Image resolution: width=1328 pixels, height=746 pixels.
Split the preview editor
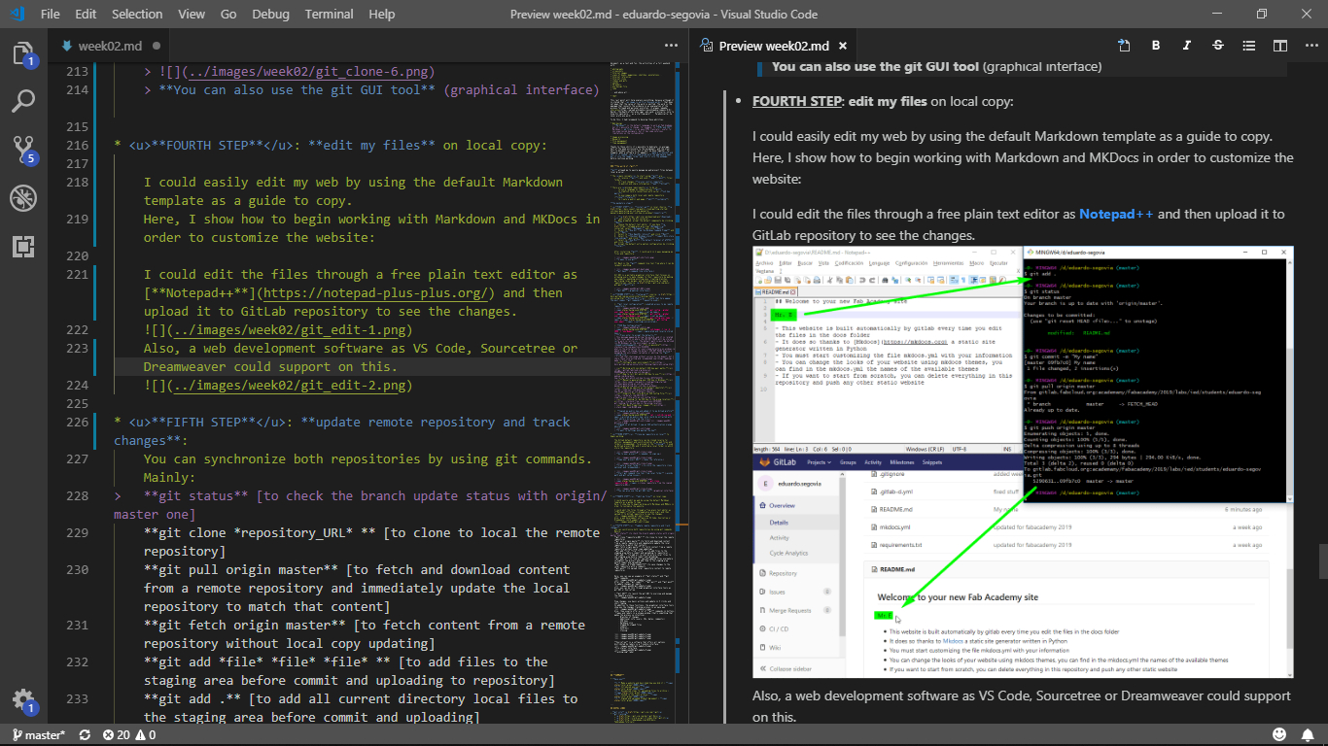click(x=1280, y=46)
